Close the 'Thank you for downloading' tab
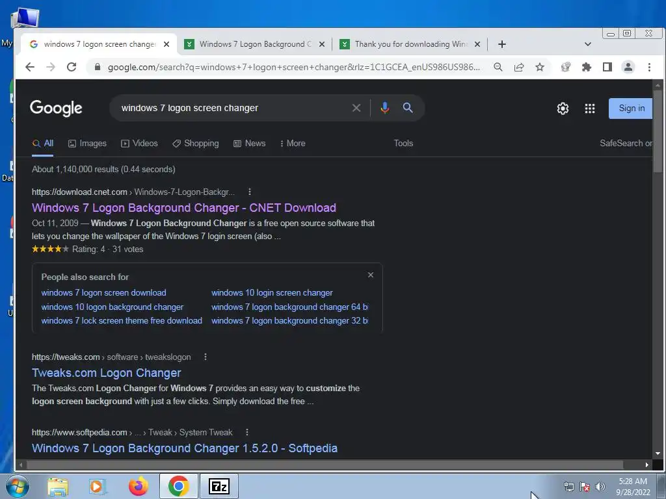Image resolution: width=666 pixels, height=499 pixels. coord(477,44)
